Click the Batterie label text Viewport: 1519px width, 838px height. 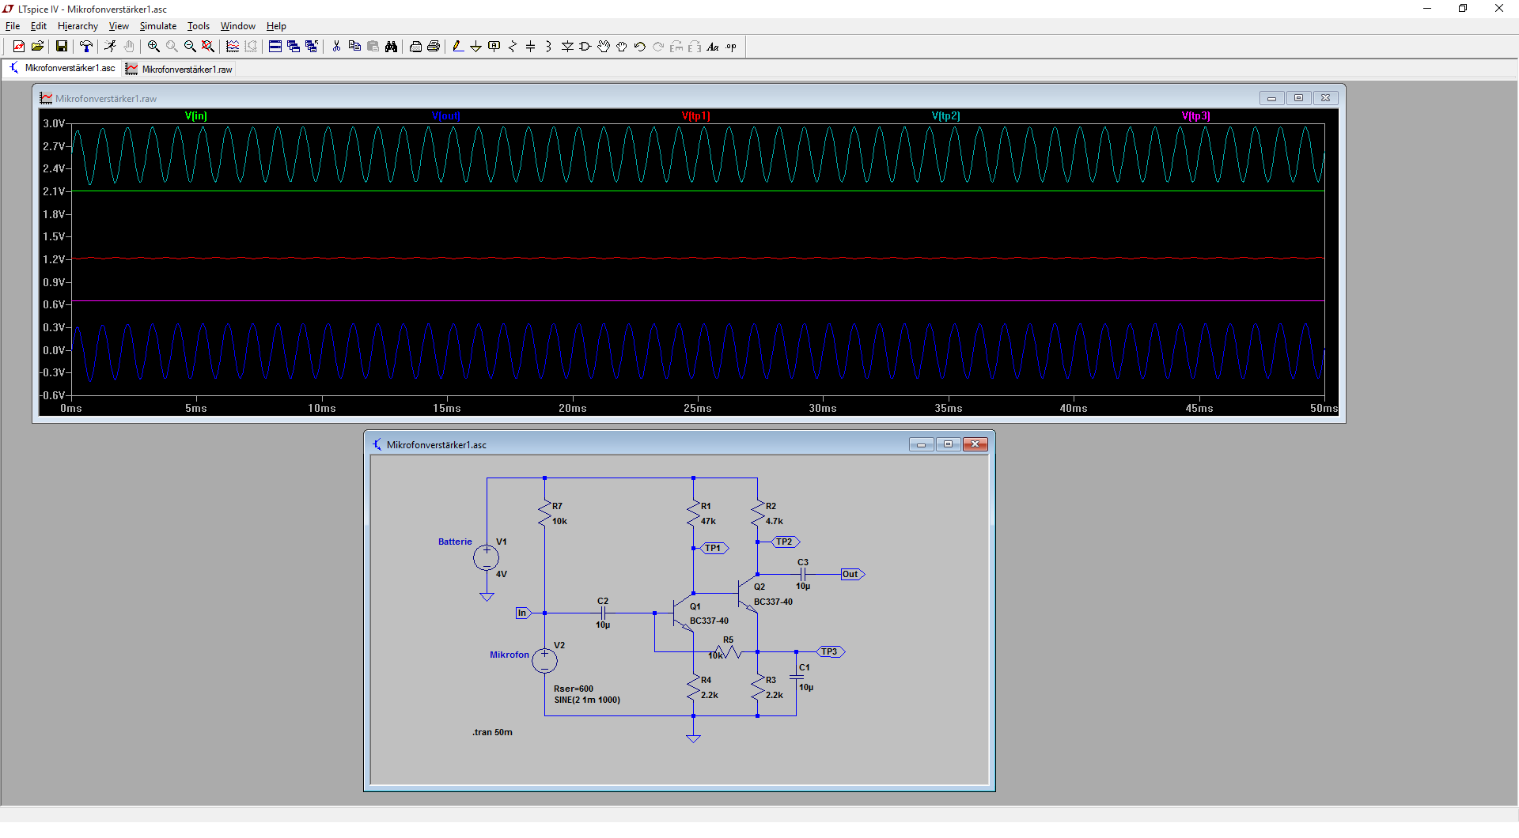click(x=455, y=542)
